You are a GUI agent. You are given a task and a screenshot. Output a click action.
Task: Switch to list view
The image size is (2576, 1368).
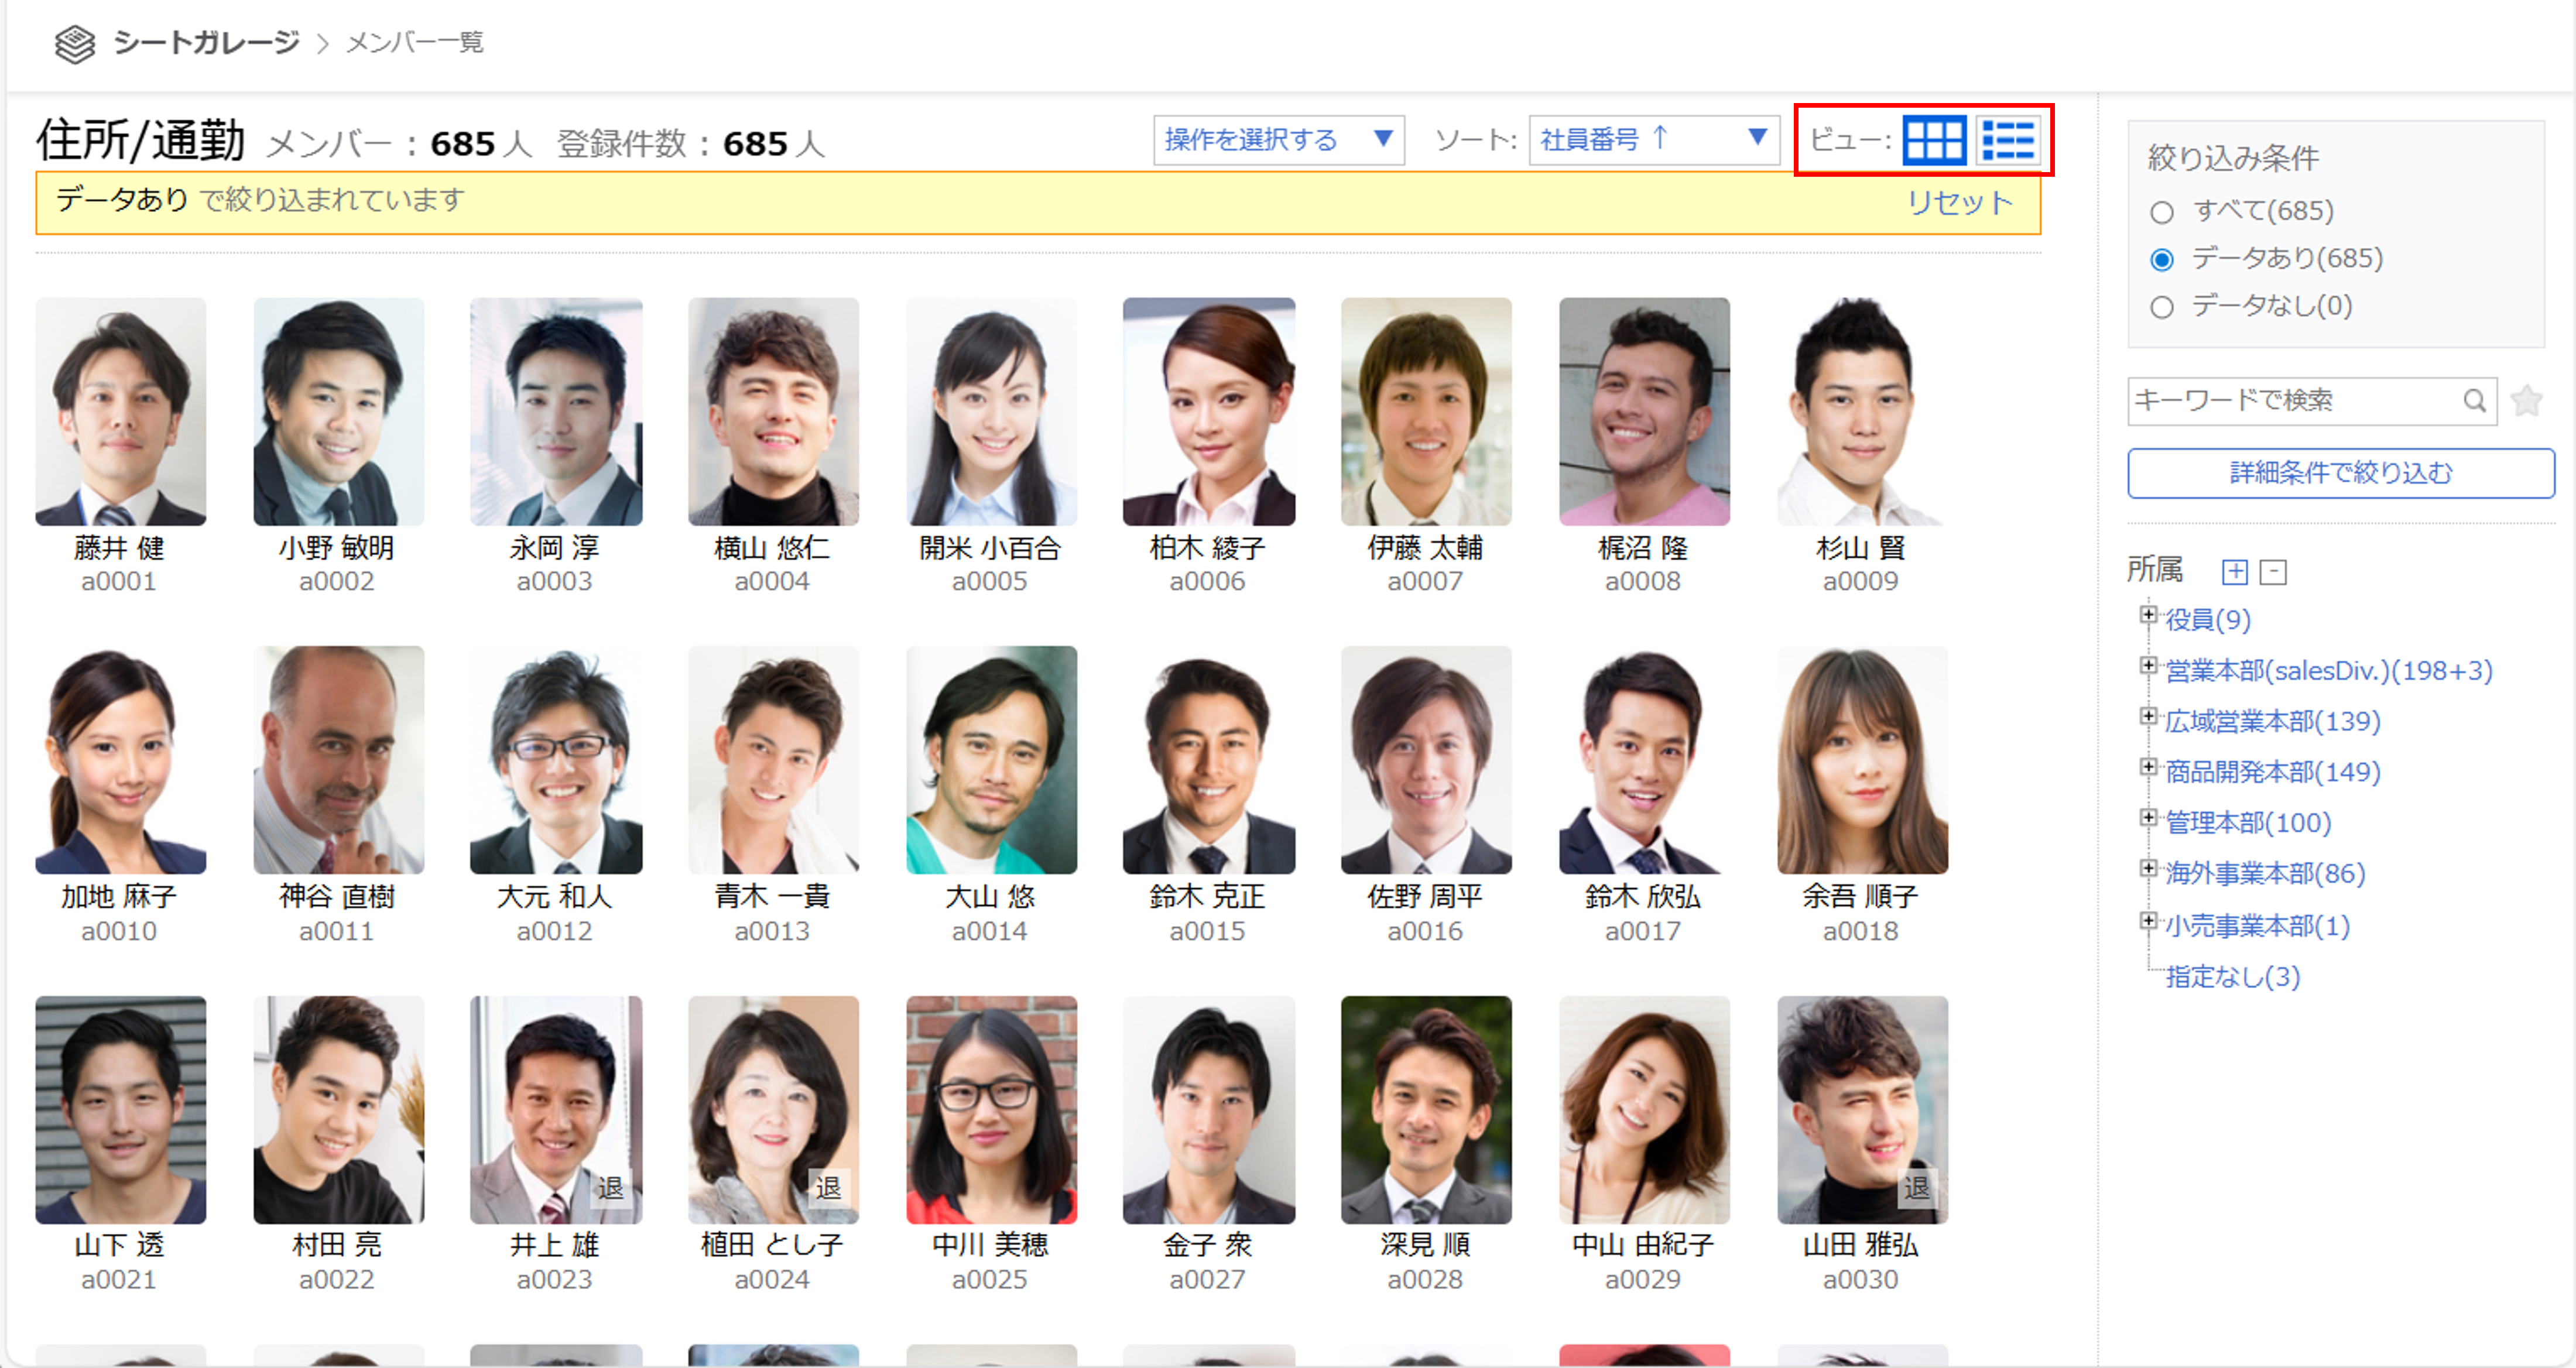2008,140
